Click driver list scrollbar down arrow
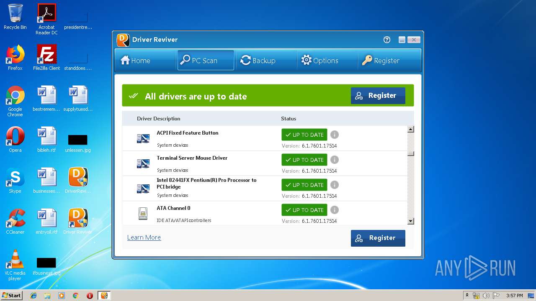This screenshot has width=536, height=301. click(x=411, y=221)
